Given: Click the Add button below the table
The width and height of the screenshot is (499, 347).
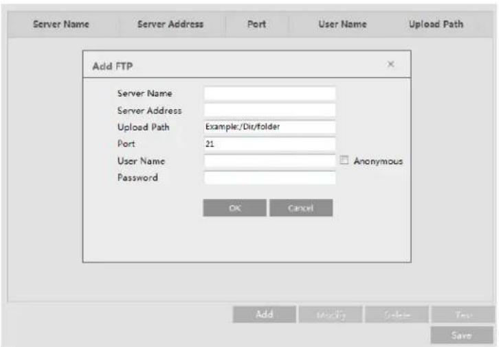Looking at the screenshot, I should (x=265, y=314).
